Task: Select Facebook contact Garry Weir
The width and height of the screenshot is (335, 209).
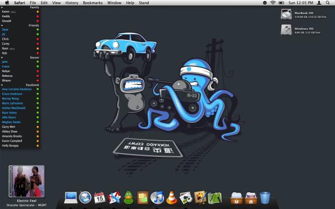Action: tap(20, 127)
